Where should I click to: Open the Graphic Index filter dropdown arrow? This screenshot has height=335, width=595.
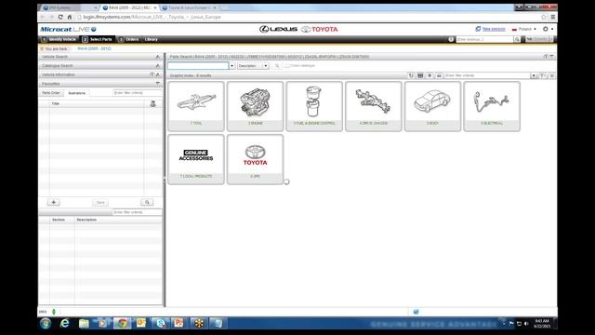534,75
